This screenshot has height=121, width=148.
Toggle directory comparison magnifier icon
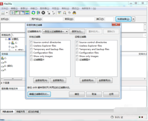point(64,13)
